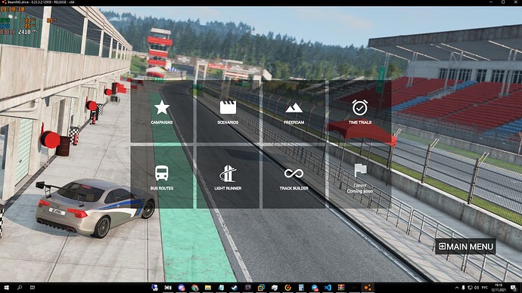This screenshot has width=522, height=293.
Task: Open Time Trials stopwatch tile
Action: click(x=360, y=112)
